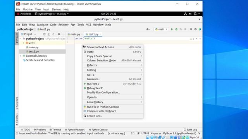Select Create Gist... in context menu
Screen dimensions: 248x139
[113, 116]
